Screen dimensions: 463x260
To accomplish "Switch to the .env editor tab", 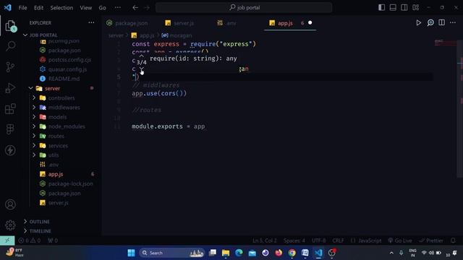I will coord(231,23).
